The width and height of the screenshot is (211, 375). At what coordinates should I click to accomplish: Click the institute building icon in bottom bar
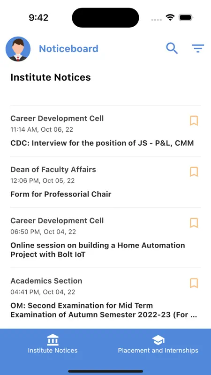coord(53,340)
